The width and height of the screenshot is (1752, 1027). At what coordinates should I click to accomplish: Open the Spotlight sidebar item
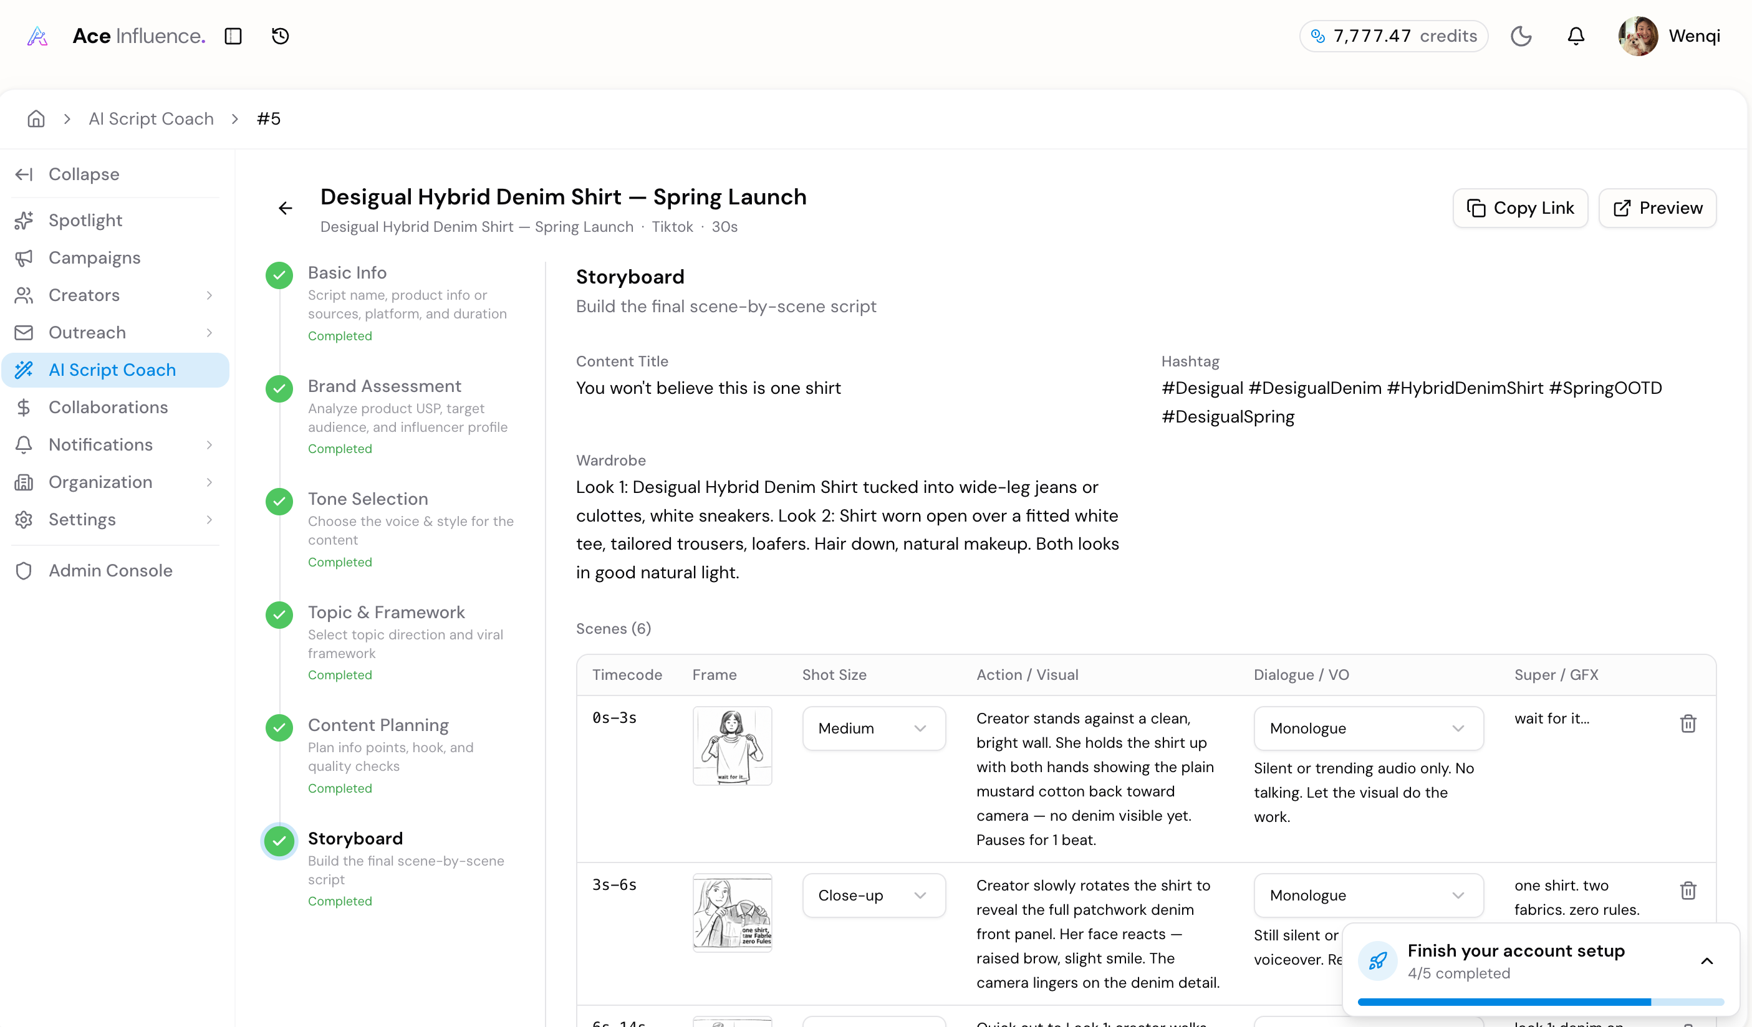coord(85,220)
